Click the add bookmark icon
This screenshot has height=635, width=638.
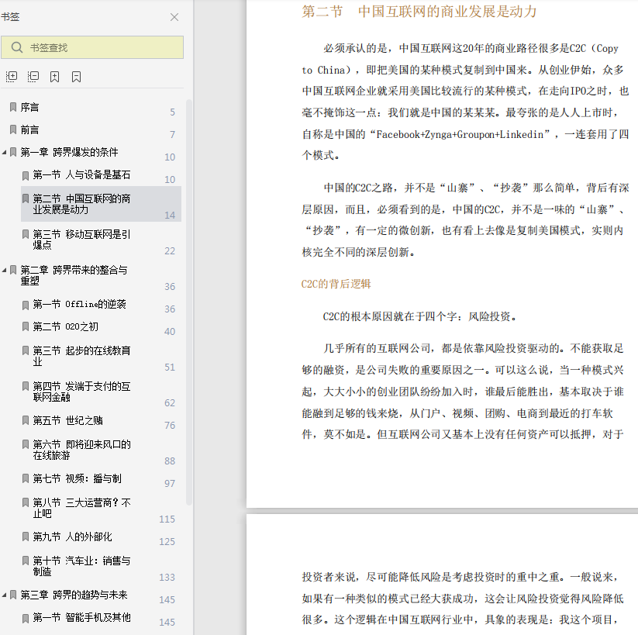pos(54,77)
